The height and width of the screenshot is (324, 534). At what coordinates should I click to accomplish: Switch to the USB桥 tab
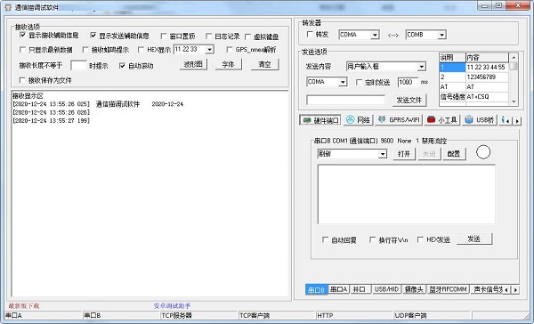[480, 120]
